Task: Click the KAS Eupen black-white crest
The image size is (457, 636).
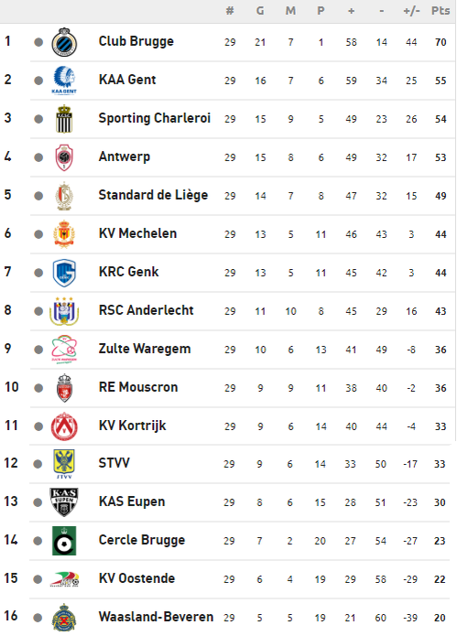Action: [x=64, y=502]
